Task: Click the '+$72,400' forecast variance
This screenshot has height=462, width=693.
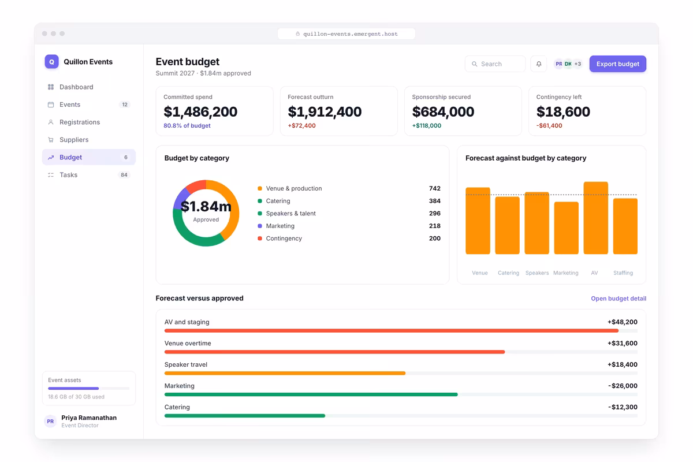Action: click(302, 126)
